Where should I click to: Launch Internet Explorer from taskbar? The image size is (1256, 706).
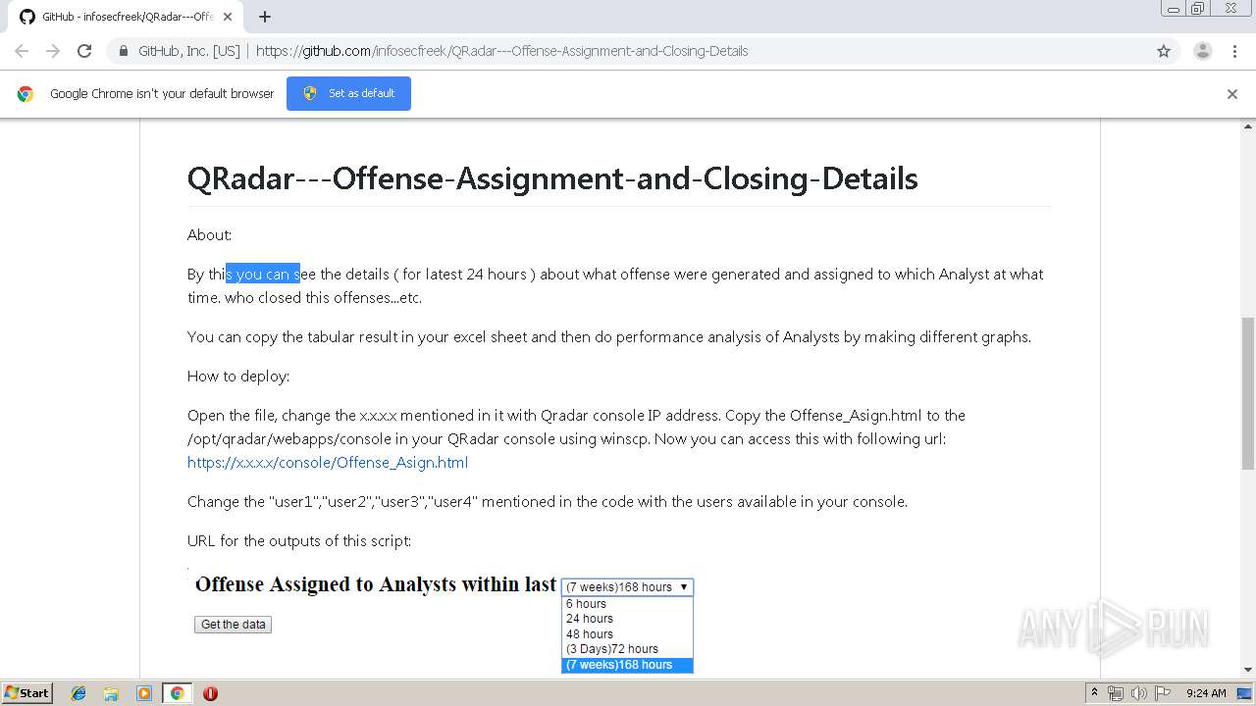pos(78,693)
